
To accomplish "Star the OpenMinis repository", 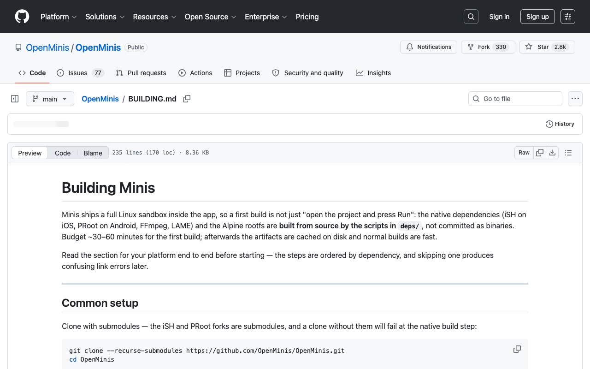I will (x=547, y=47).
